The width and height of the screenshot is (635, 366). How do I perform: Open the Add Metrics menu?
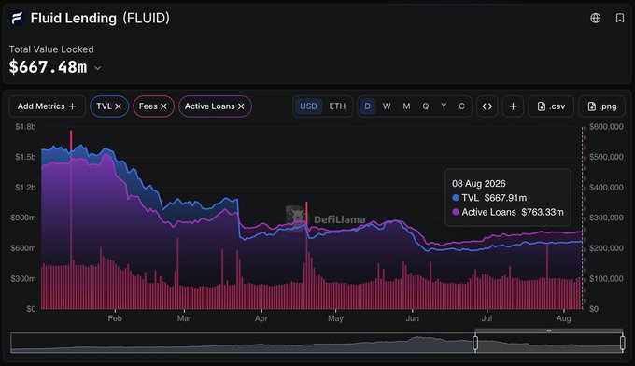47,106
